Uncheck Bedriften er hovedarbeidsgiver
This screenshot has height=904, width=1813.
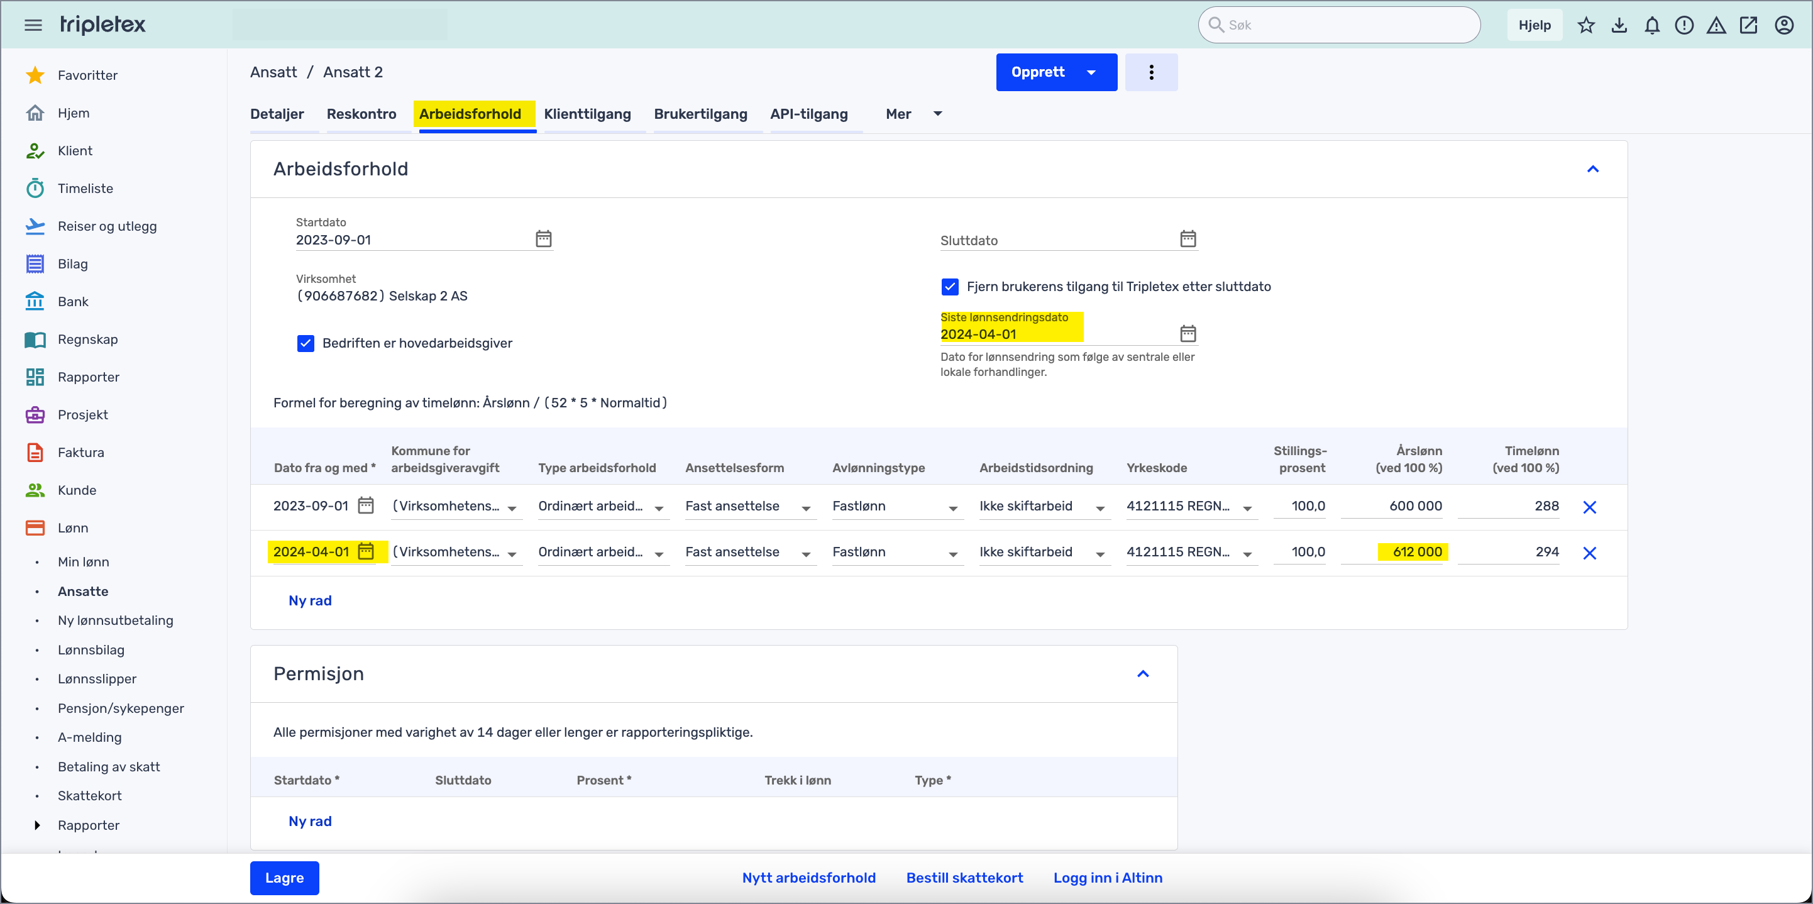[x=306, y=344]
